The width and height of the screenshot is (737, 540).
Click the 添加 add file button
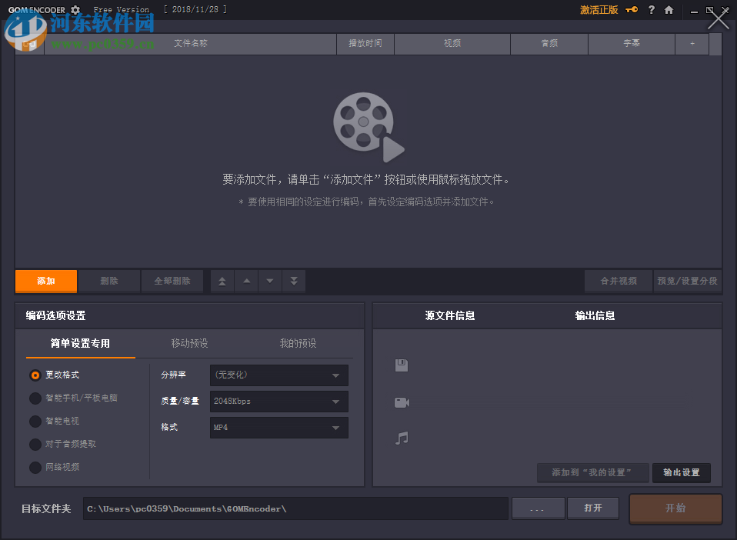coord(45,281)
